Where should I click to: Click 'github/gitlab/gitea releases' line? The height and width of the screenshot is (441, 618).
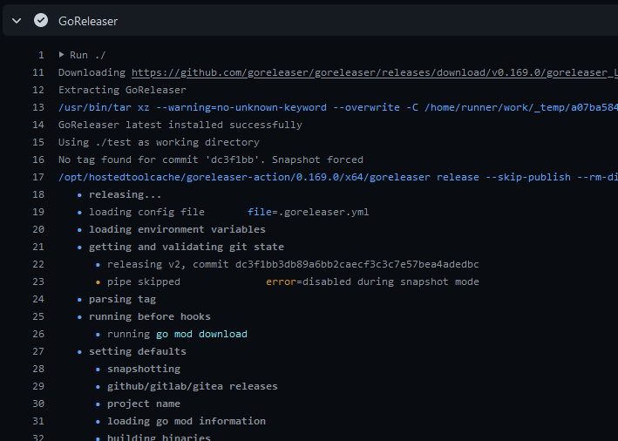pyautogui.click(x=193, y=386)
